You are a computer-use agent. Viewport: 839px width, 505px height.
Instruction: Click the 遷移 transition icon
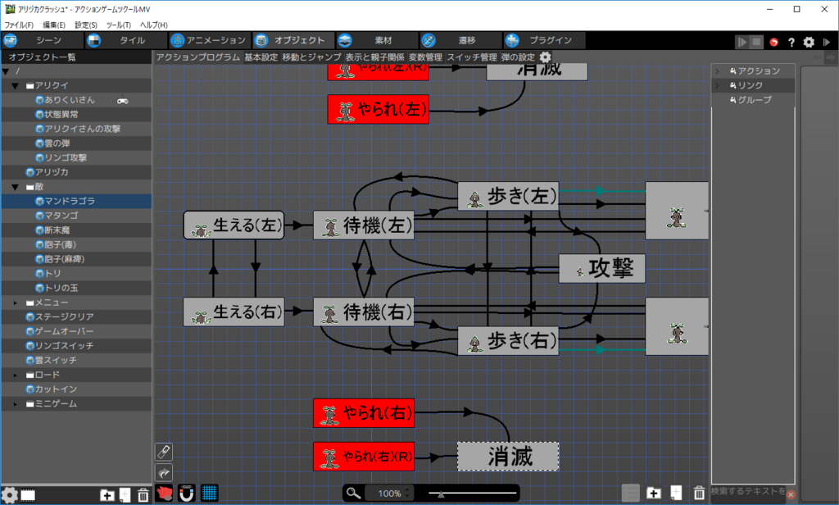click(x=429, y=41)
